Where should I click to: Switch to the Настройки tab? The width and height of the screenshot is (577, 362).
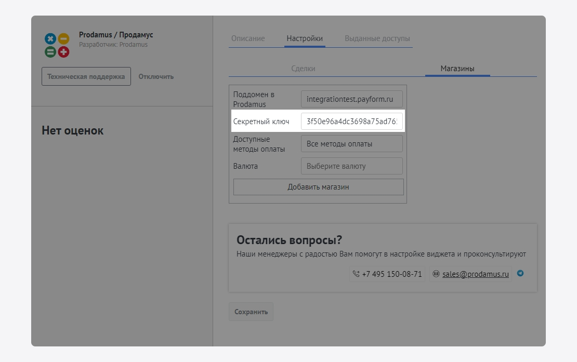[305, 38]
